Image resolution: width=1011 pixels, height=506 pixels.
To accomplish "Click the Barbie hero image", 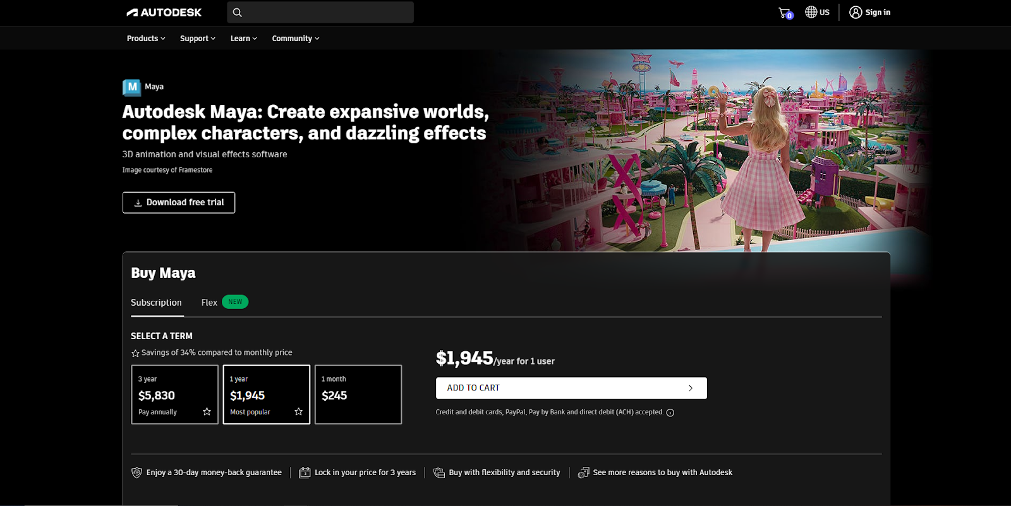I will click(x=708, y=150).
